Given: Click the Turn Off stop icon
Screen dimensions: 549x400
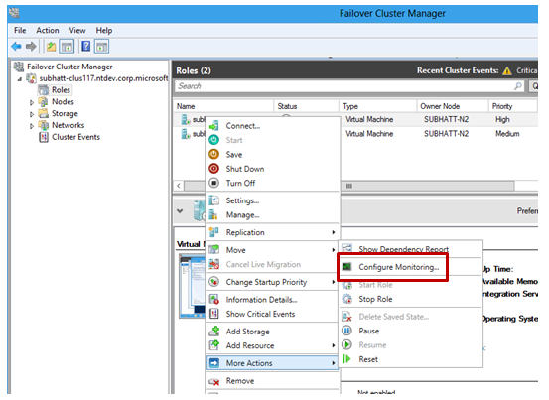Looking at the screenshot, I should tap(213, 183).
